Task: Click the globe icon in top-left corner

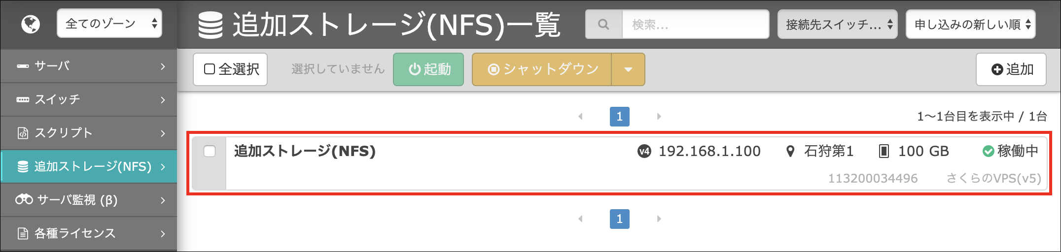Action: click(x=31, y=24)
